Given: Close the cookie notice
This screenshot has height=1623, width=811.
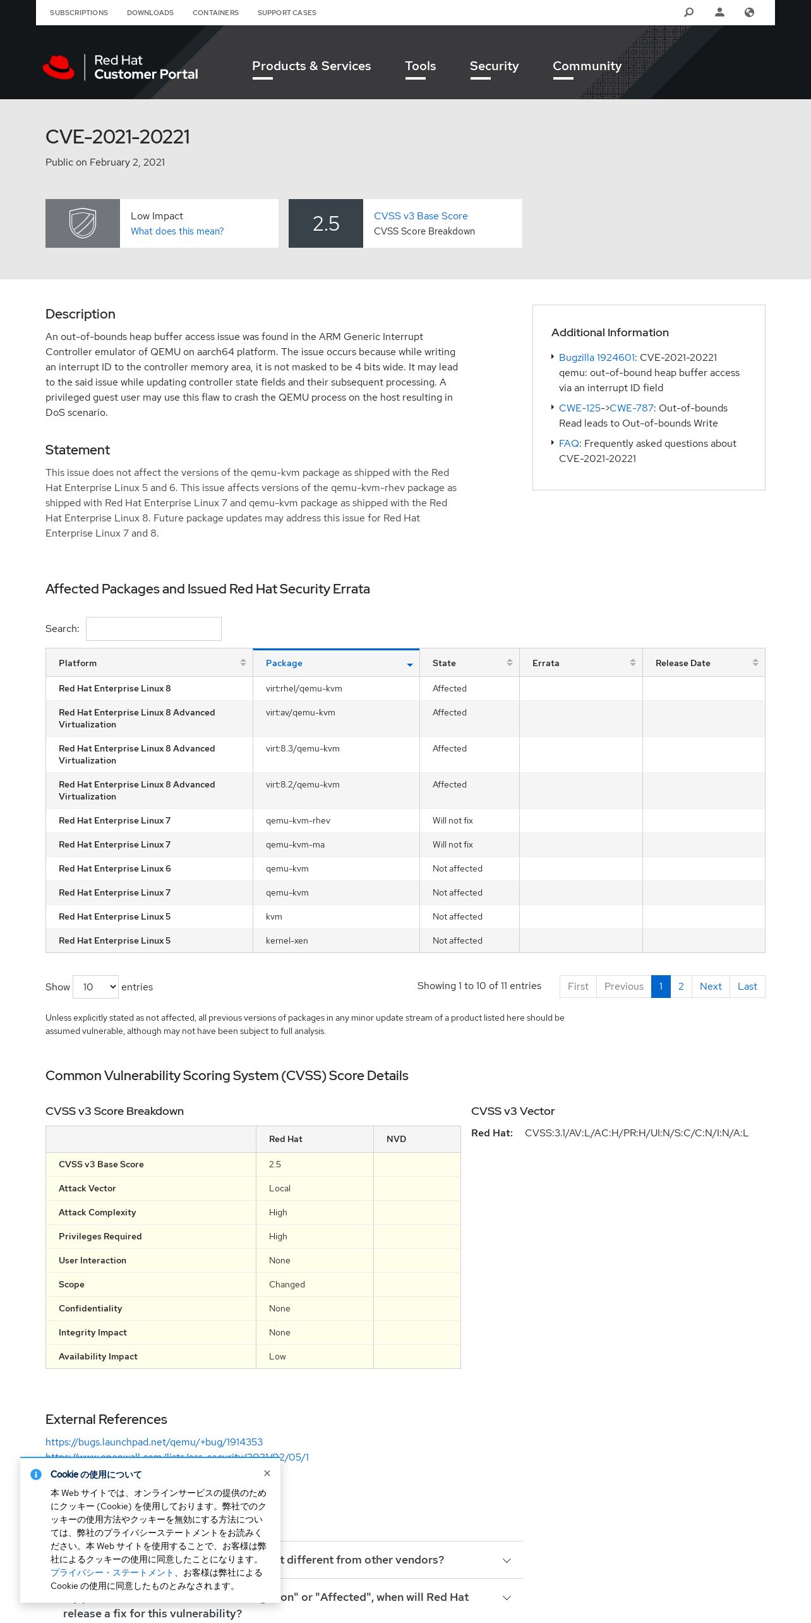Looking at the screenshot, I should tap(267, 1473).
